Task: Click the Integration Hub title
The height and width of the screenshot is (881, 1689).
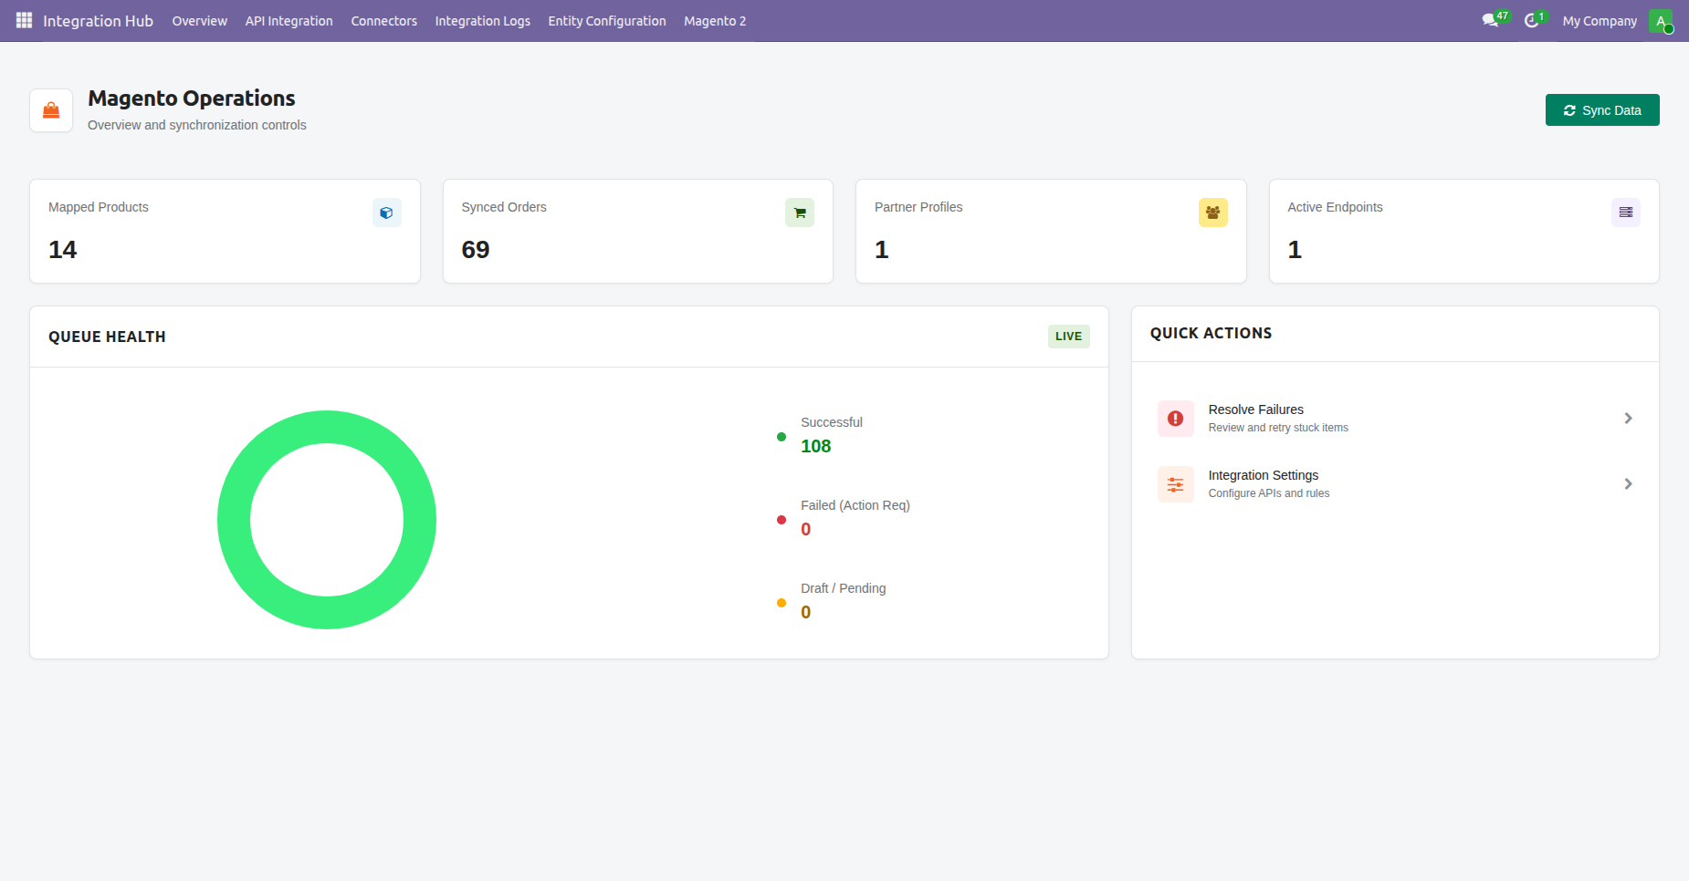Action: (98, 21)
